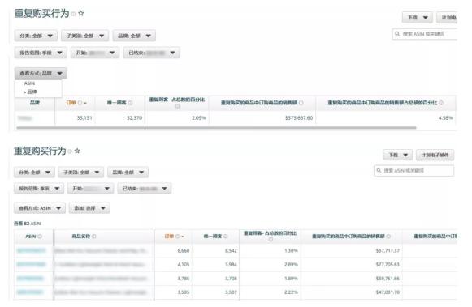The image size is (472, 307).
Task: Select ASIN option in the open view menu
Action: point(29,83)
